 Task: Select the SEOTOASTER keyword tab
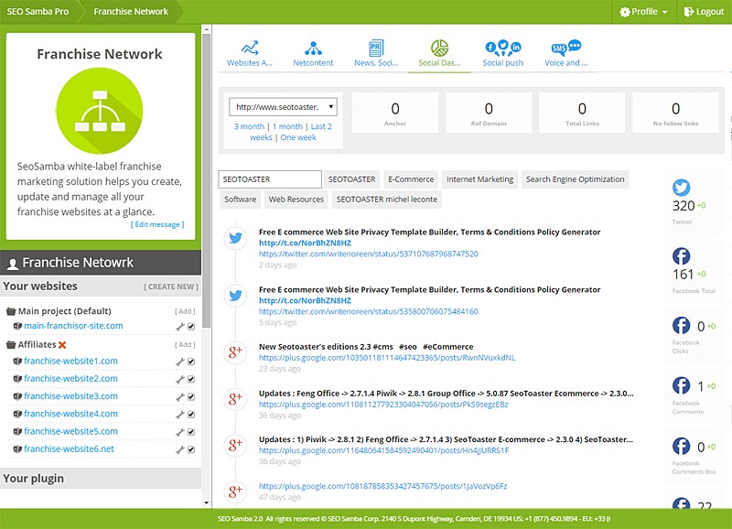pyautogui.click(x=351, y=179)
